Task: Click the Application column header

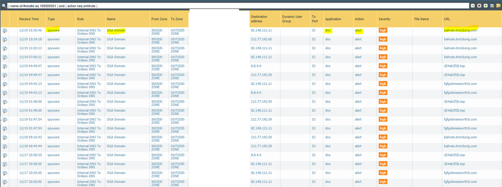Action: [x=339, y=19]
